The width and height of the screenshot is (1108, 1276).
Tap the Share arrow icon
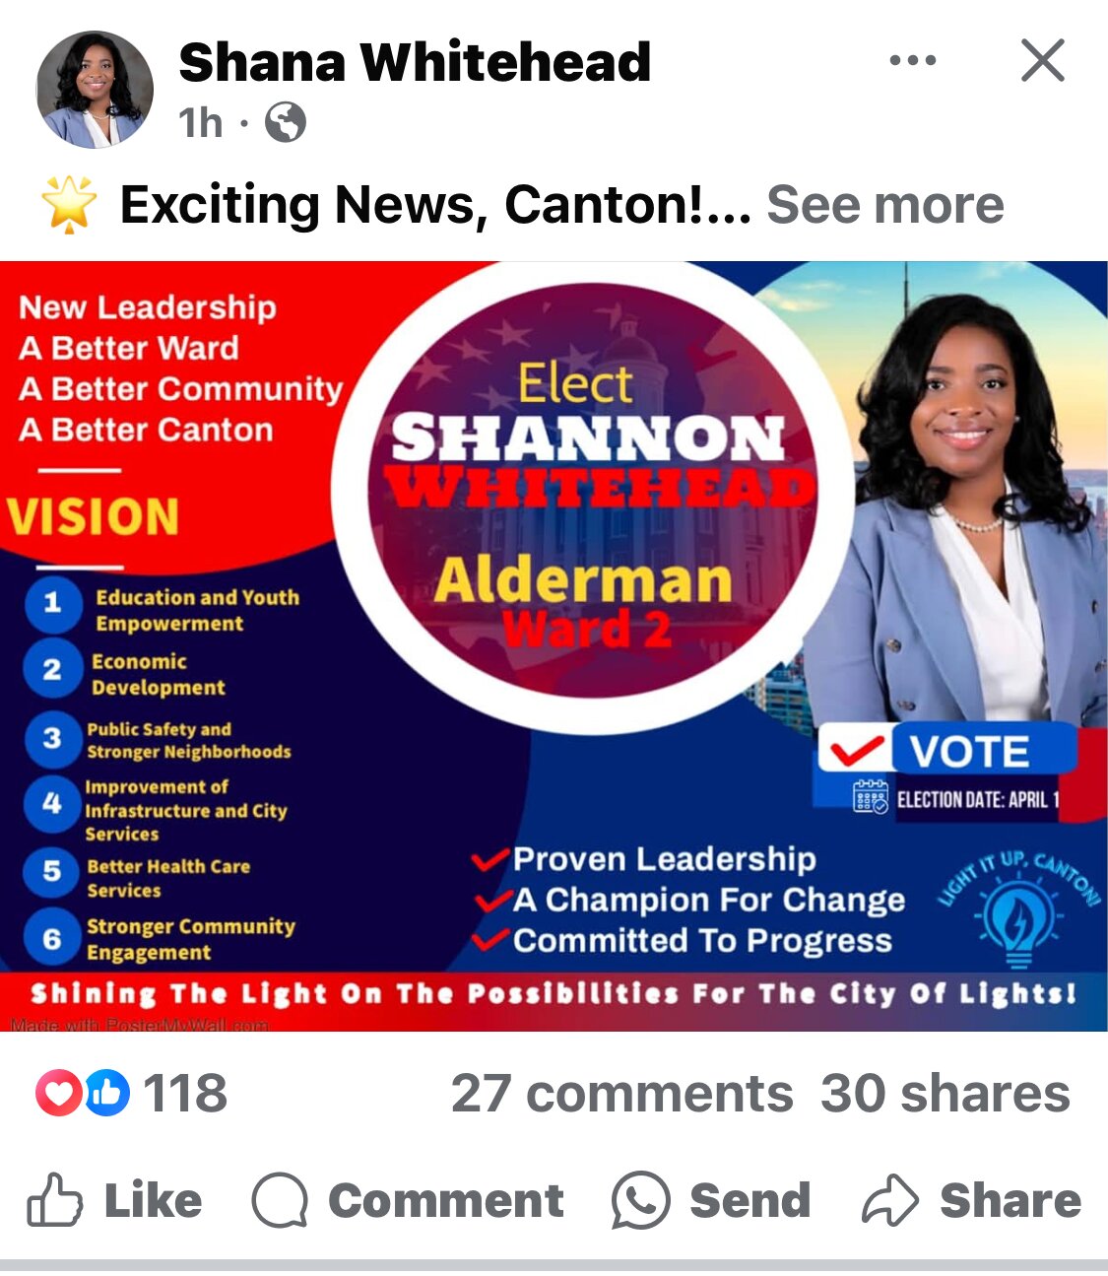pos(890,1200)
